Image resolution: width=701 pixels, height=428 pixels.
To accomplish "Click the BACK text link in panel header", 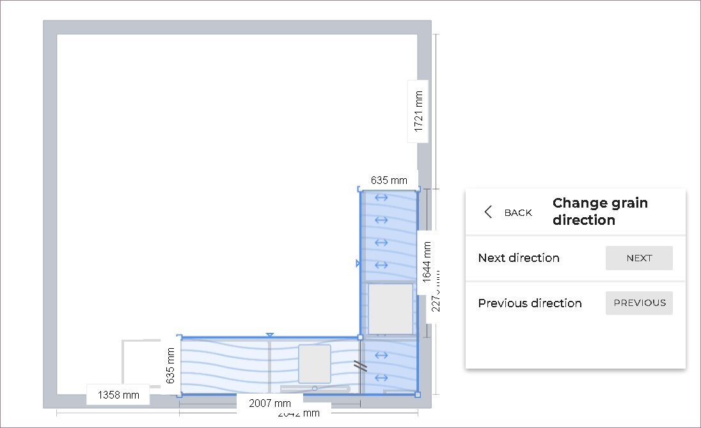I will coord(518,213).
